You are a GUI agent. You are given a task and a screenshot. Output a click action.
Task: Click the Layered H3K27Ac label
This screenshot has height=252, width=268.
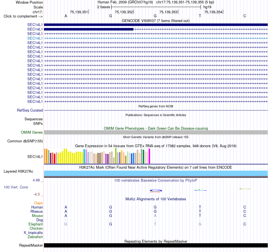point(18,171)
